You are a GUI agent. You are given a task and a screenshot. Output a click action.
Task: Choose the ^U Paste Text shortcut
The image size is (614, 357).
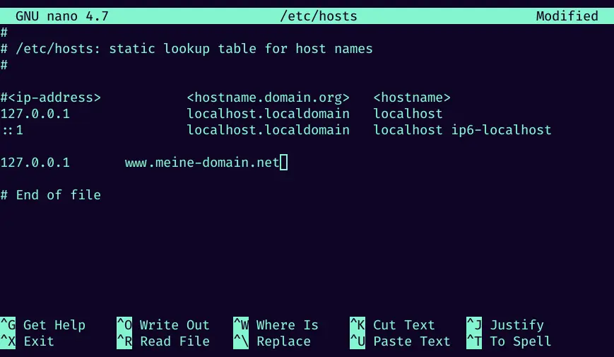[x=400, y=341]
